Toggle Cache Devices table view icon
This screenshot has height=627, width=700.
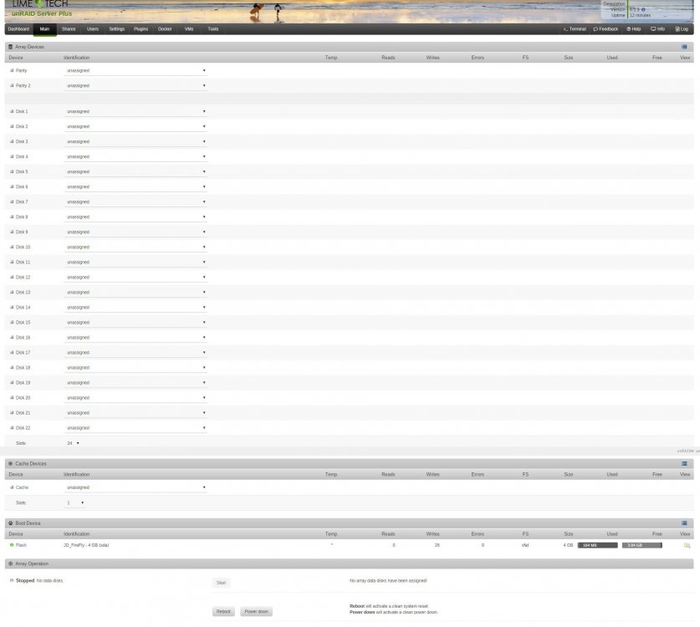684,464
